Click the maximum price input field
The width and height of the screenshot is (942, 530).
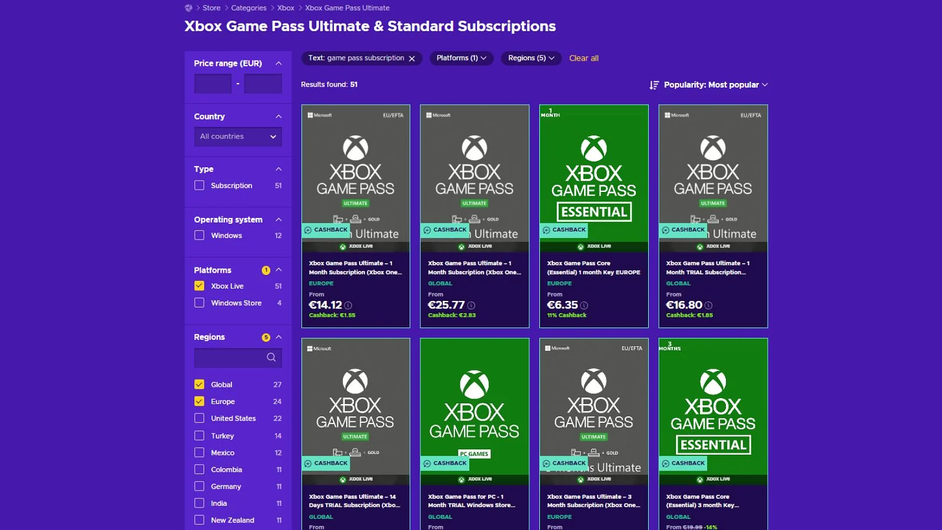[x=263, y=84]
